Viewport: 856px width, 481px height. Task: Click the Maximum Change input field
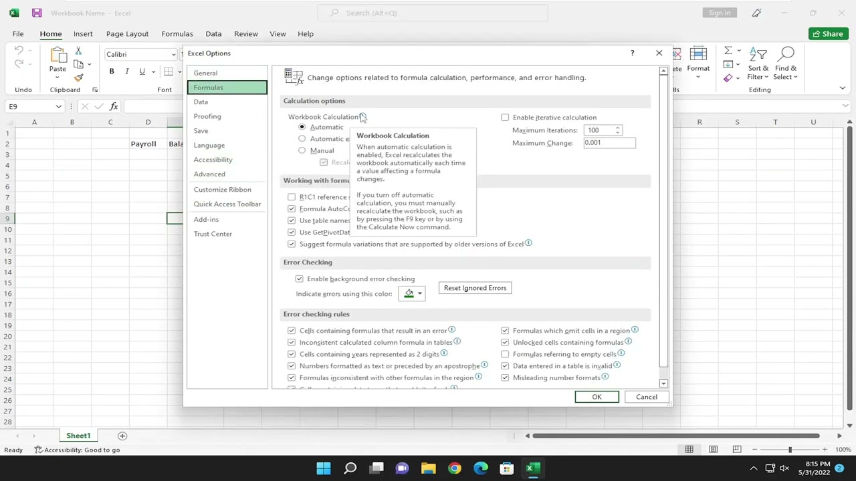tap(609, 143)
